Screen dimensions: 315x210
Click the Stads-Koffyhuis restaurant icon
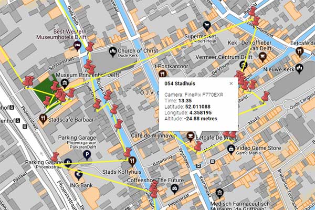(132, 161)
